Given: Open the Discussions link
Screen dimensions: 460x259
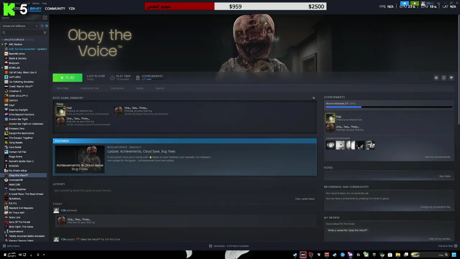Looking at the screenshot, I should point(117,88).
